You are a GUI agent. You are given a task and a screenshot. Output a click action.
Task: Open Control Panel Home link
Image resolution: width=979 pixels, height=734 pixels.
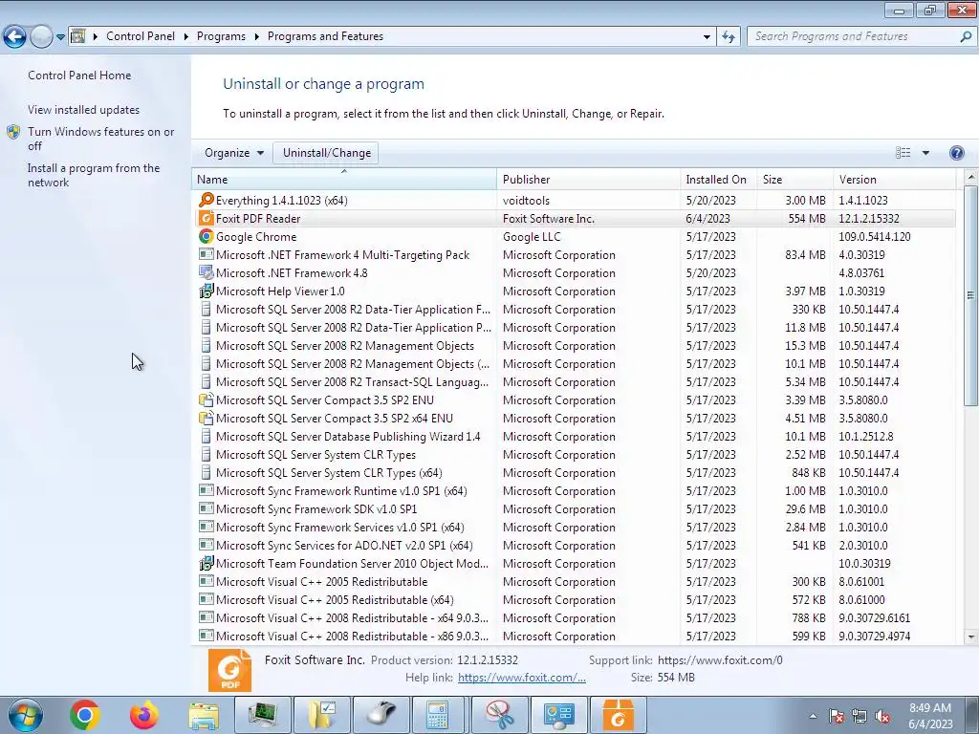pyautogui.click(x=79, y=76)
